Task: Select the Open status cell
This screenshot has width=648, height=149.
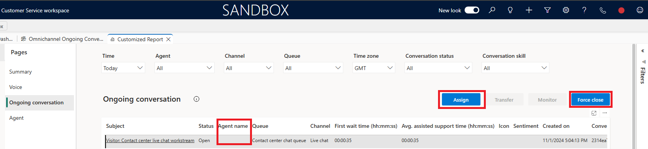Action: point(204,141)
